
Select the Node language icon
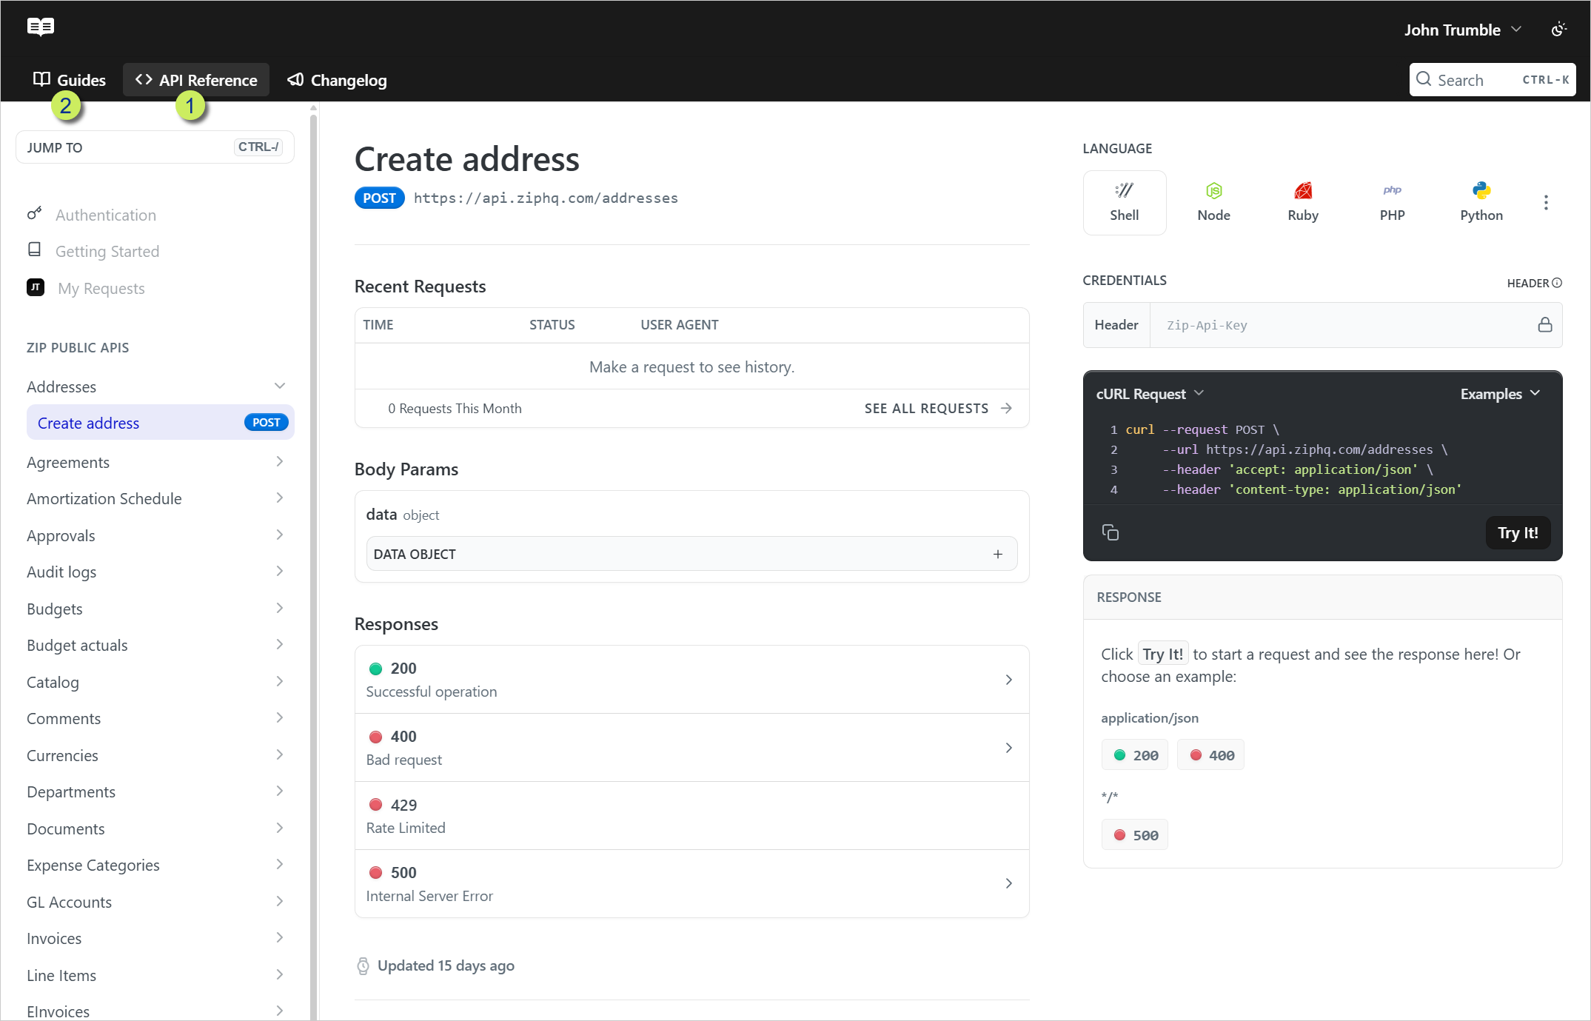pos(1214,202)
